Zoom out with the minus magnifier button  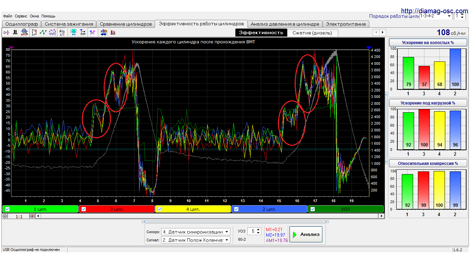click(x=5, y=216)
